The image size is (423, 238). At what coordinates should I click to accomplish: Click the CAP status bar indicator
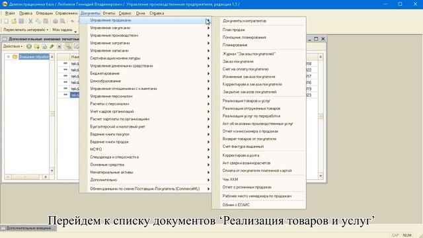point(395,235)
